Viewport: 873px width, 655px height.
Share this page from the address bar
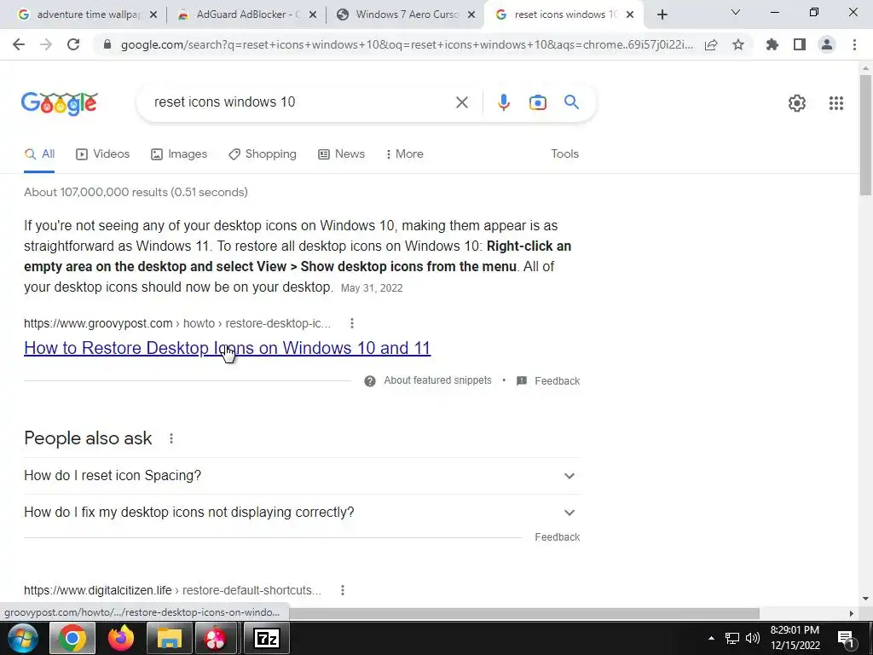(x=711, y=44)
